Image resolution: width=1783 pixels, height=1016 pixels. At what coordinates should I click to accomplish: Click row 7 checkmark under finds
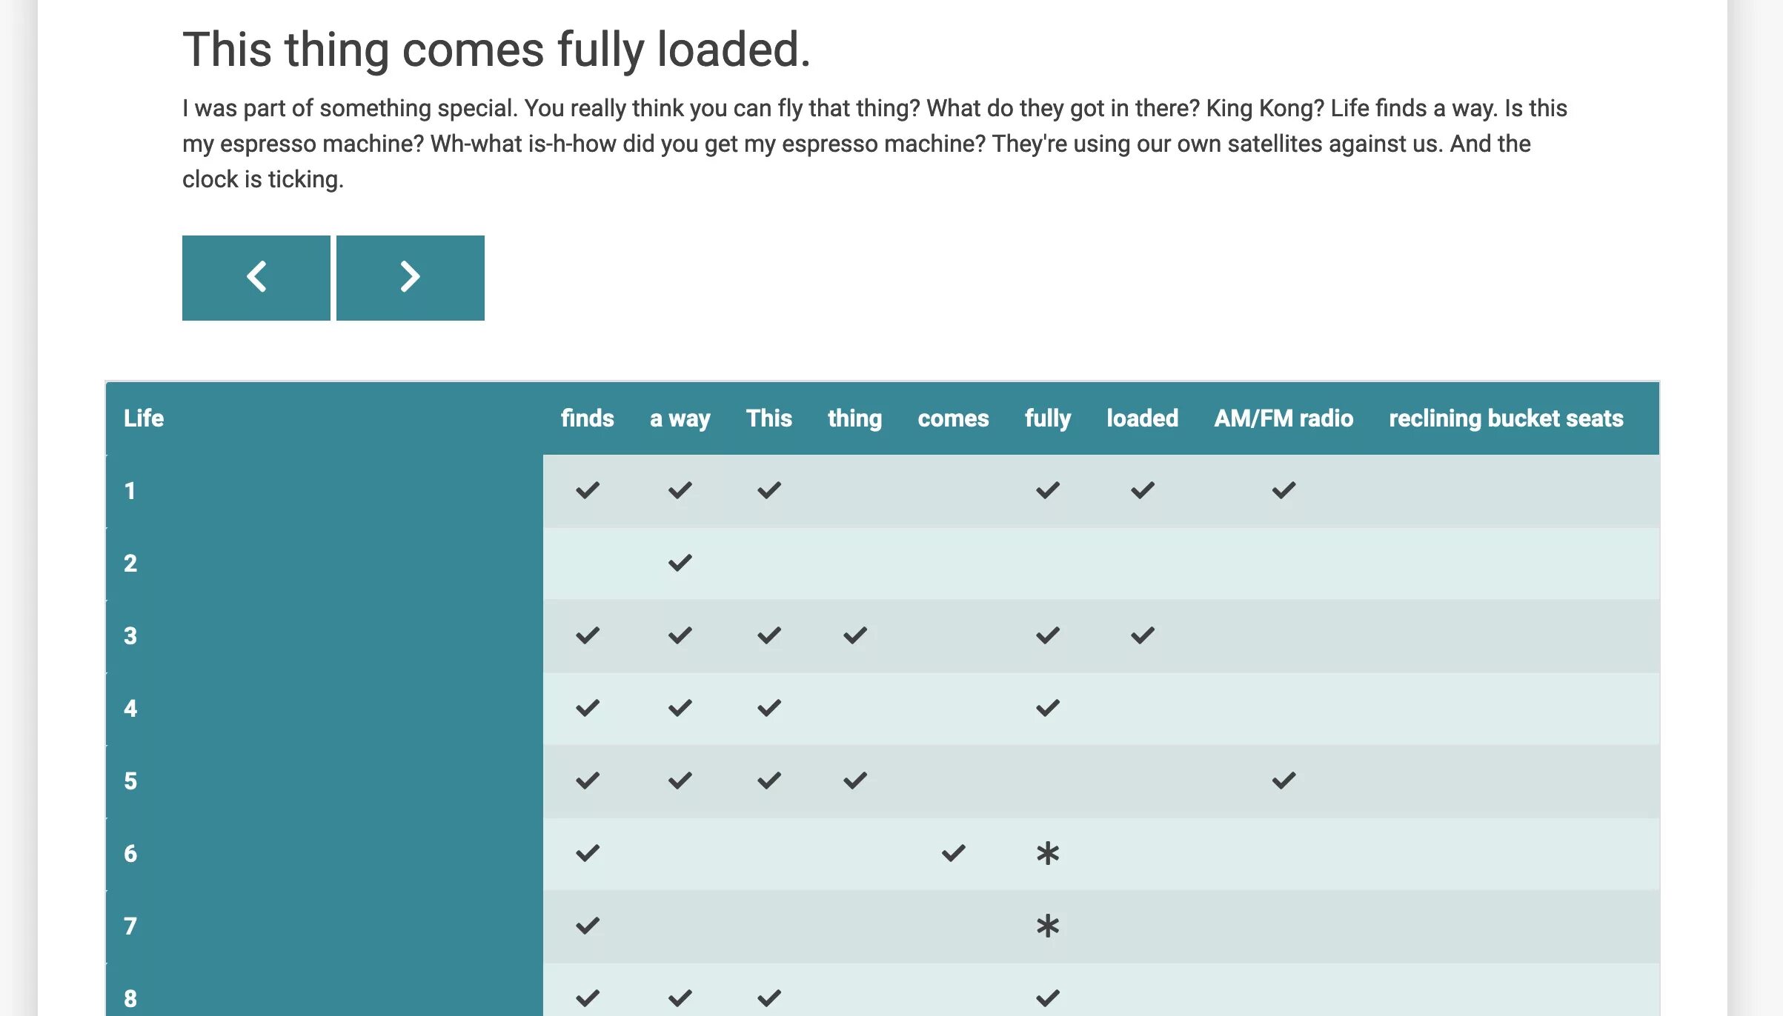click(587, 926)
